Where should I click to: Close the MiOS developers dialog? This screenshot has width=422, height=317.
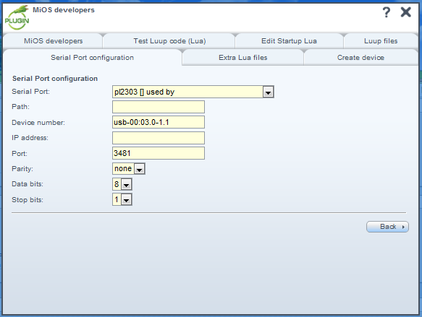tap(405, 12)
